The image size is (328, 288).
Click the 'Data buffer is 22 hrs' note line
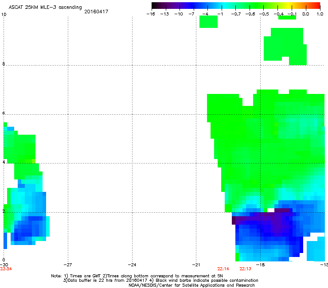coord(160,280)
